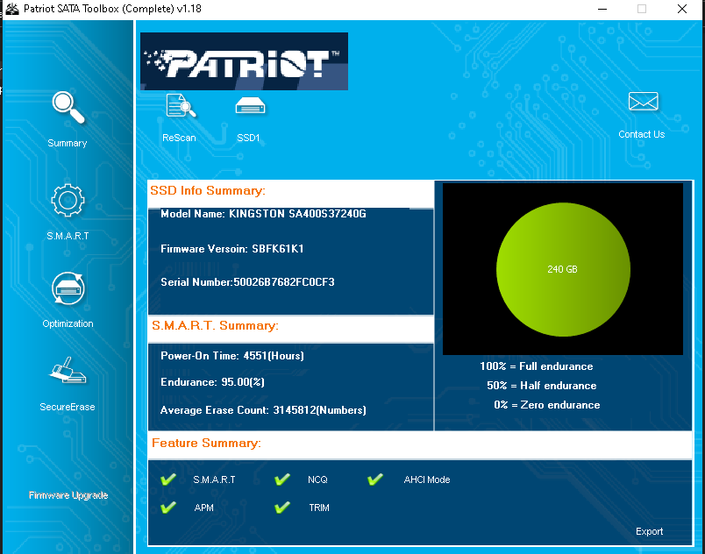The image size is (705, 554).
Task: Click the Feature Summary heading
Action: click(x=206, y=443)
